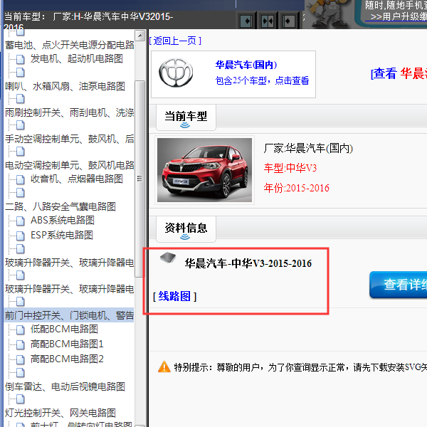This screenshot has width=427, height=427.
Task: Click document icon beside 低配BCM电路图
Action: pyautogui.click(x=21, y=330)
